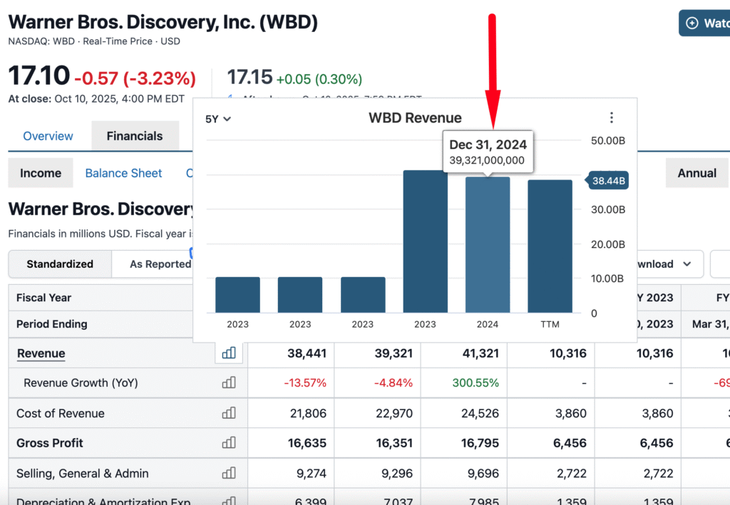Open the Overview tab
Image resolution: width=730 pixels, height=505 pixels.
click(x=48, y=136)
